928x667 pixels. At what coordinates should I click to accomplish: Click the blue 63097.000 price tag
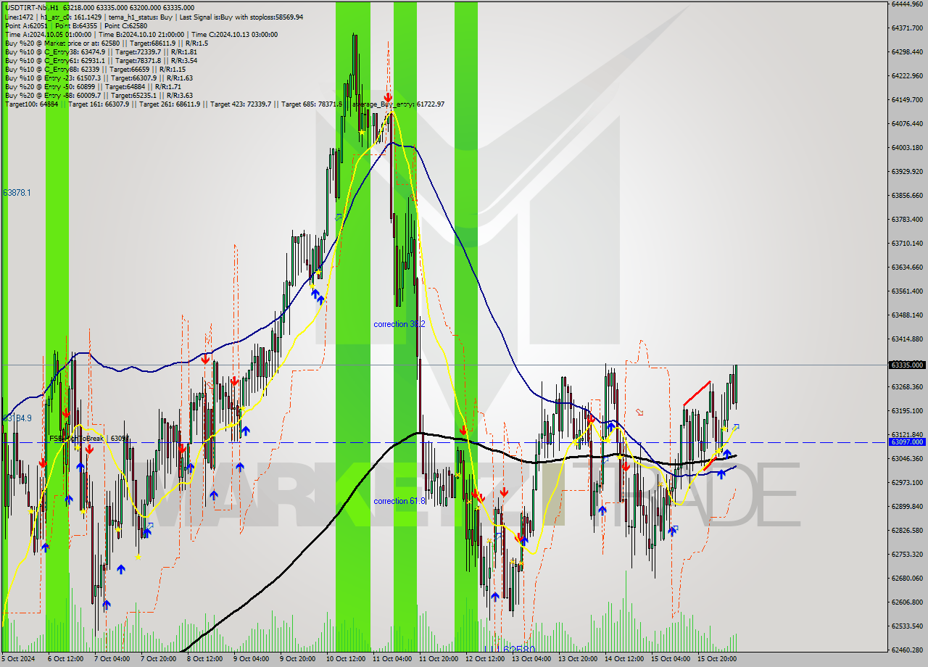tap(907, 442)
